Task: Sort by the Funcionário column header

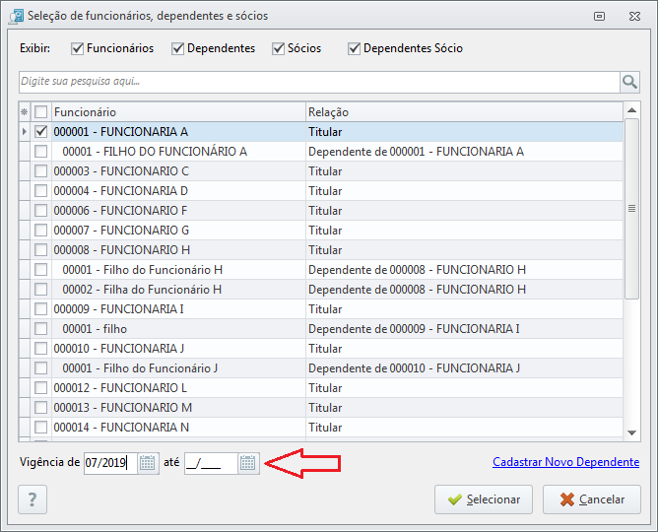Action: (178, 112)
